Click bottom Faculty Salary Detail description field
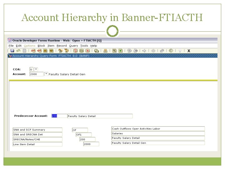 158,138
